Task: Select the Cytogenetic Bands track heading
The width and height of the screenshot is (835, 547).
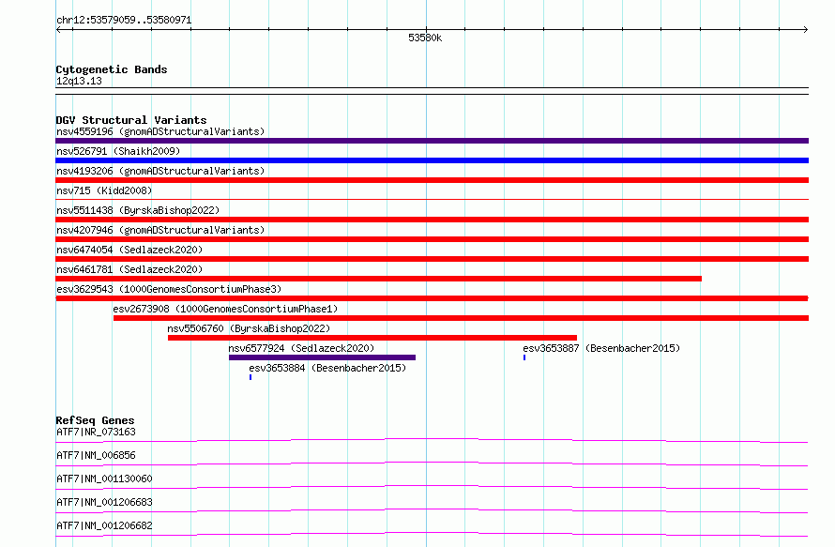Action: 112,69
